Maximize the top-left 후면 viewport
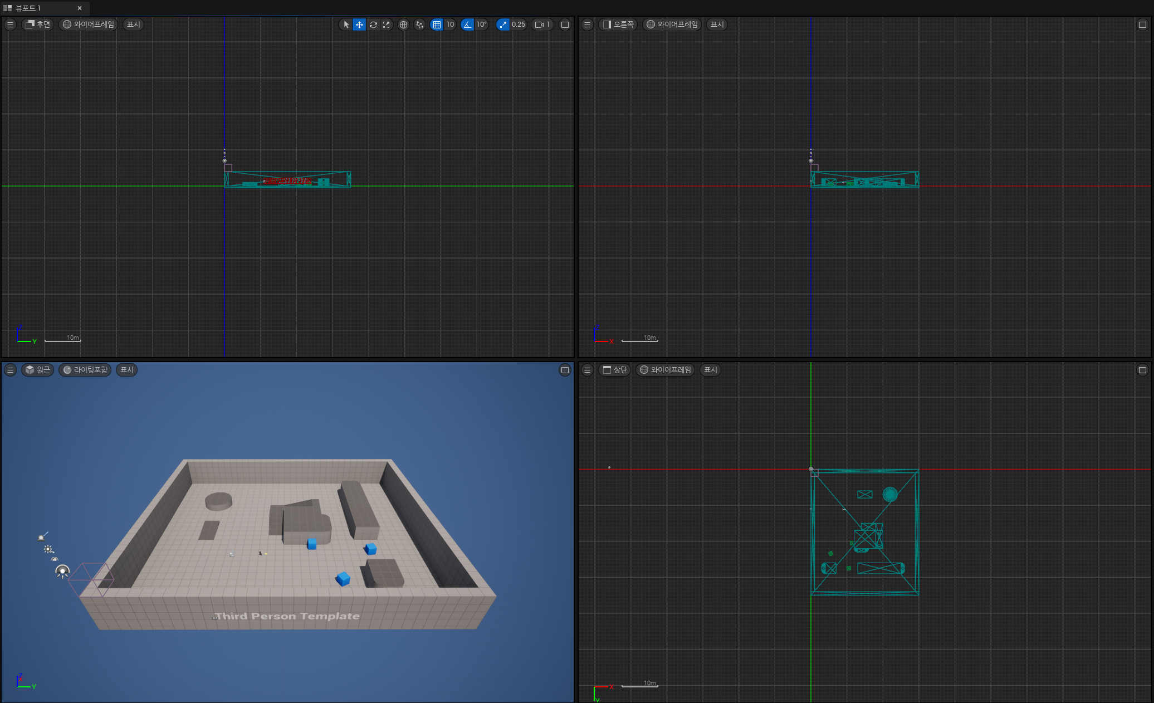Viewport: 1154px width, 703px height. pos(565,25)
